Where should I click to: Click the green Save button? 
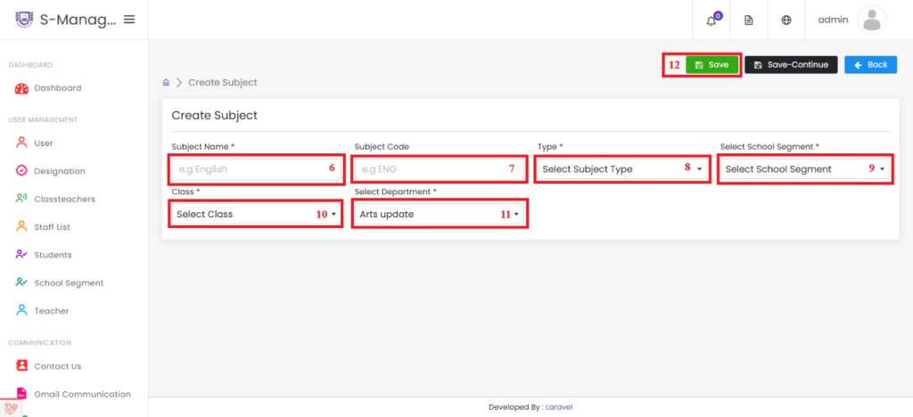[x=712, y=64]
